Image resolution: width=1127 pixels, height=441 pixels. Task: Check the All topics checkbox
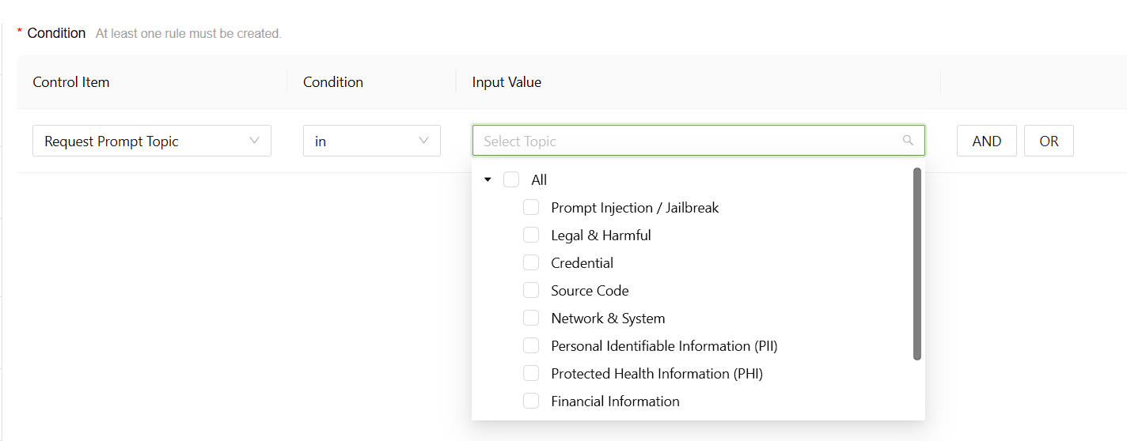pos(511,180)
